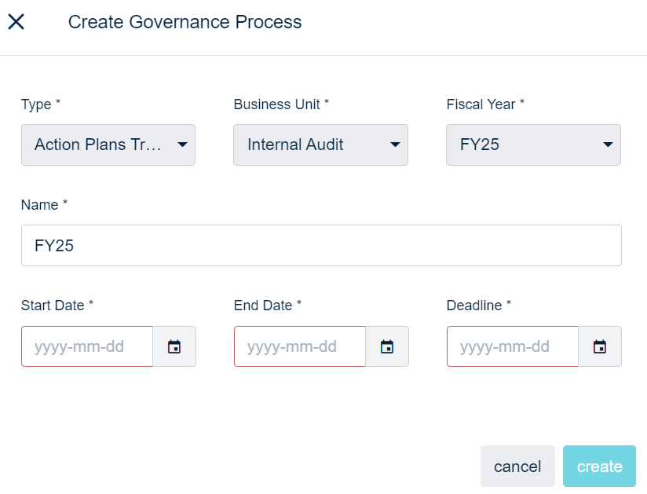Click the "End Date *" field label
647x494 pixels.
(268, 306)
